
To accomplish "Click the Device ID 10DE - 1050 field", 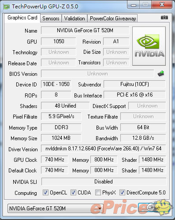I will coord(56,84).
